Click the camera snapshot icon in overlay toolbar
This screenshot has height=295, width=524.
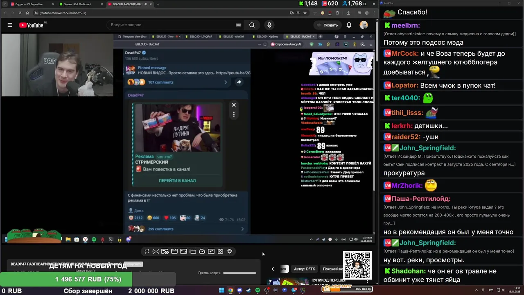(220, 251)
